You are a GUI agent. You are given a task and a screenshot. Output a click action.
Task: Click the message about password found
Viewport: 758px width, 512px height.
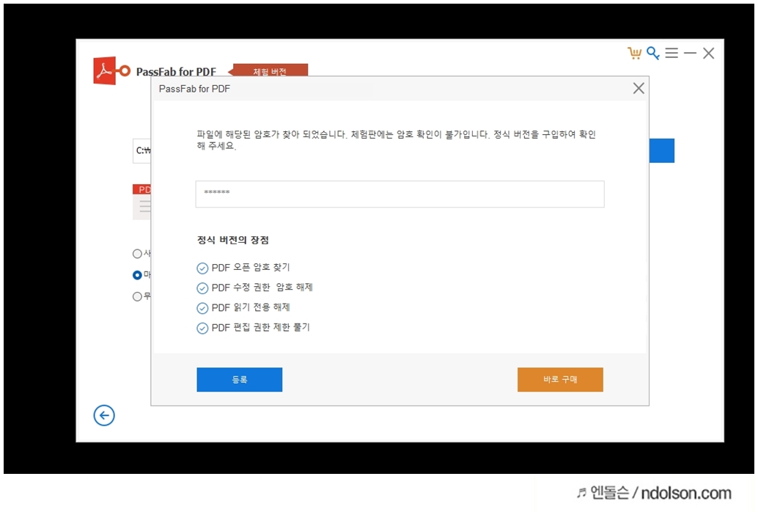[x=396, y=140]
